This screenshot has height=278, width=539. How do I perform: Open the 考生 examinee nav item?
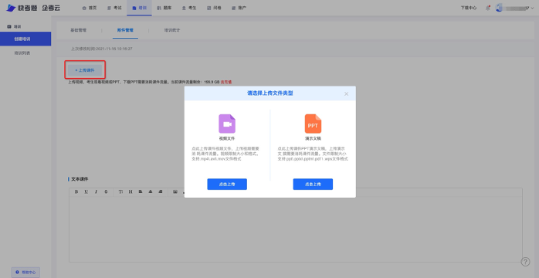click(x=189, y=8)
